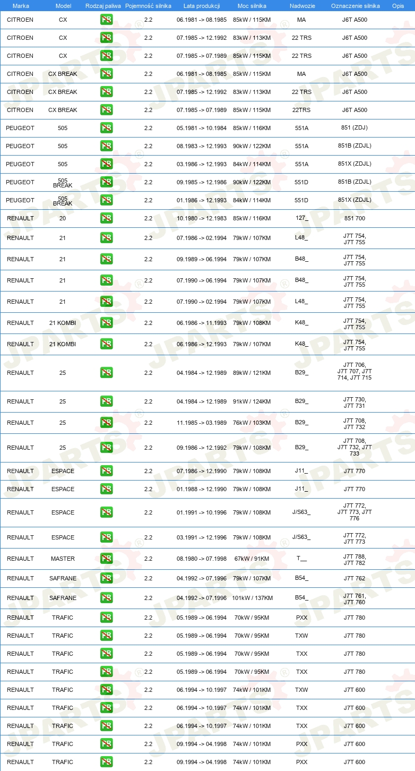415x771 pixels.
Task: Click fuel icon in RENAULT 21 07.1986 row
Action: [x=106, y=238]
